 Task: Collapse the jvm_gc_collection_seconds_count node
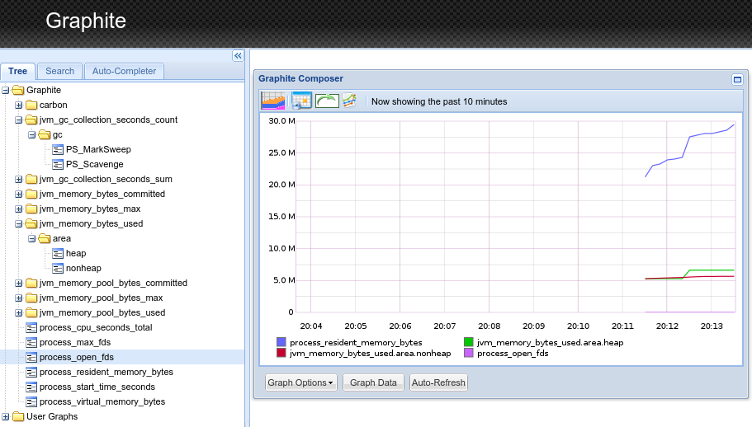[18, 120]
